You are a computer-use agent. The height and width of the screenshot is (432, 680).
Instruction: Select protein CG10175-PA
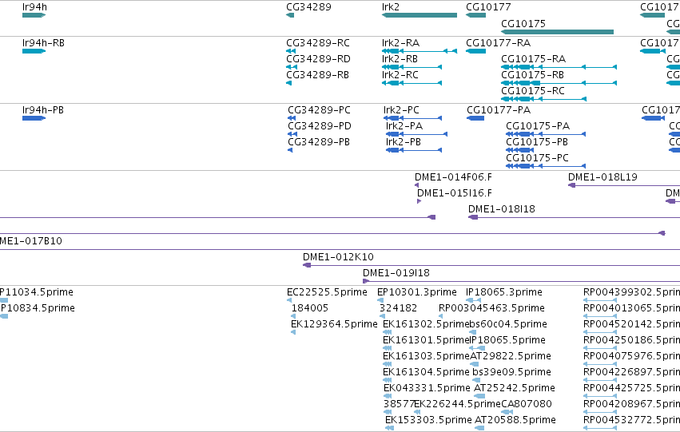click(x=546, y=134)
